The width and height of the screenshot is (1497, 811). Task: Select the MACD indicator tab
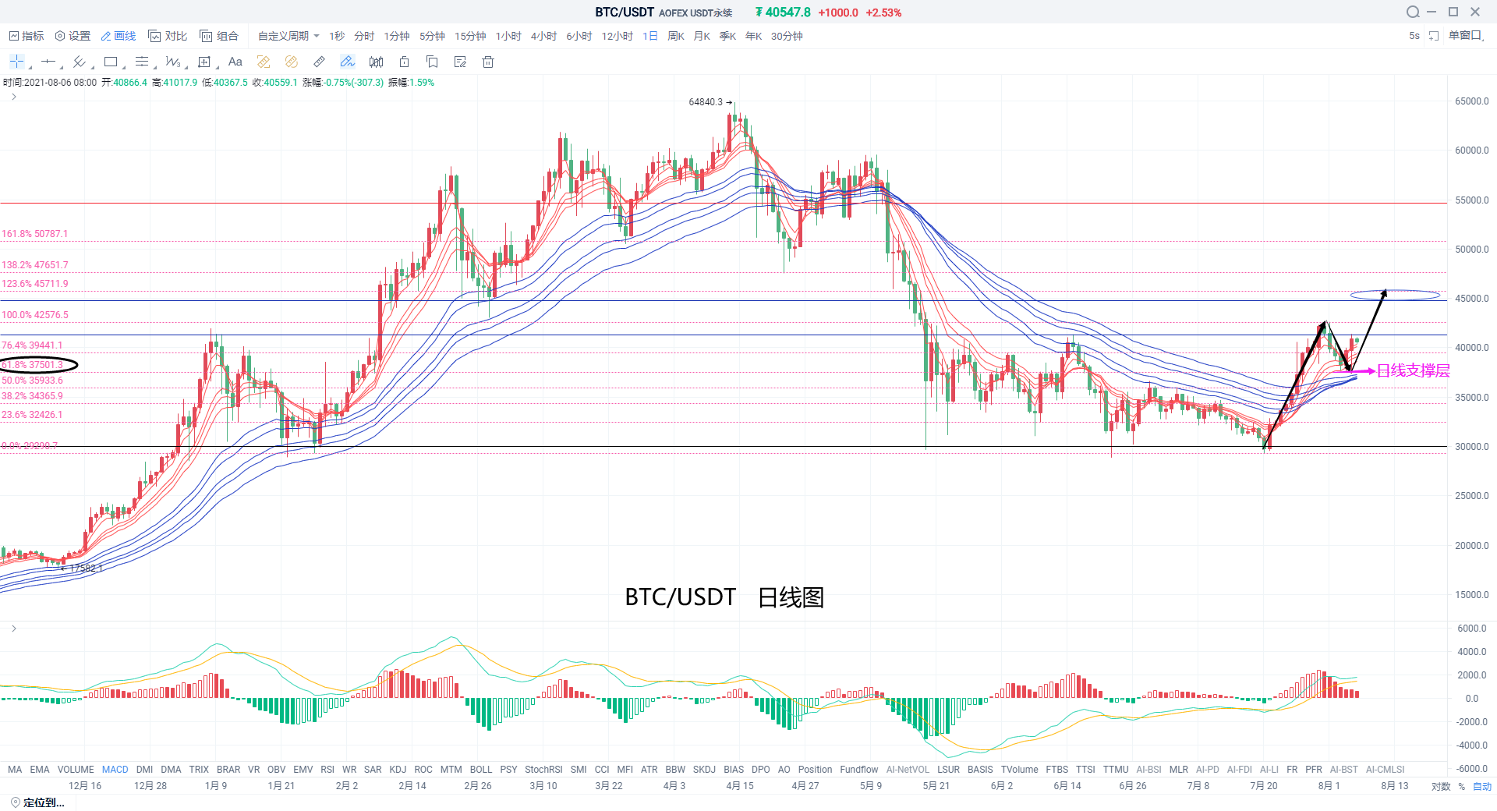(x=115, y=770)
